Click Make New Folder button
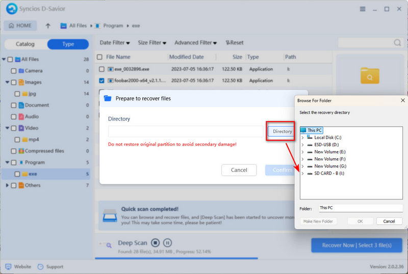Viewport: 408px width, 274px height. pos(318,221)
